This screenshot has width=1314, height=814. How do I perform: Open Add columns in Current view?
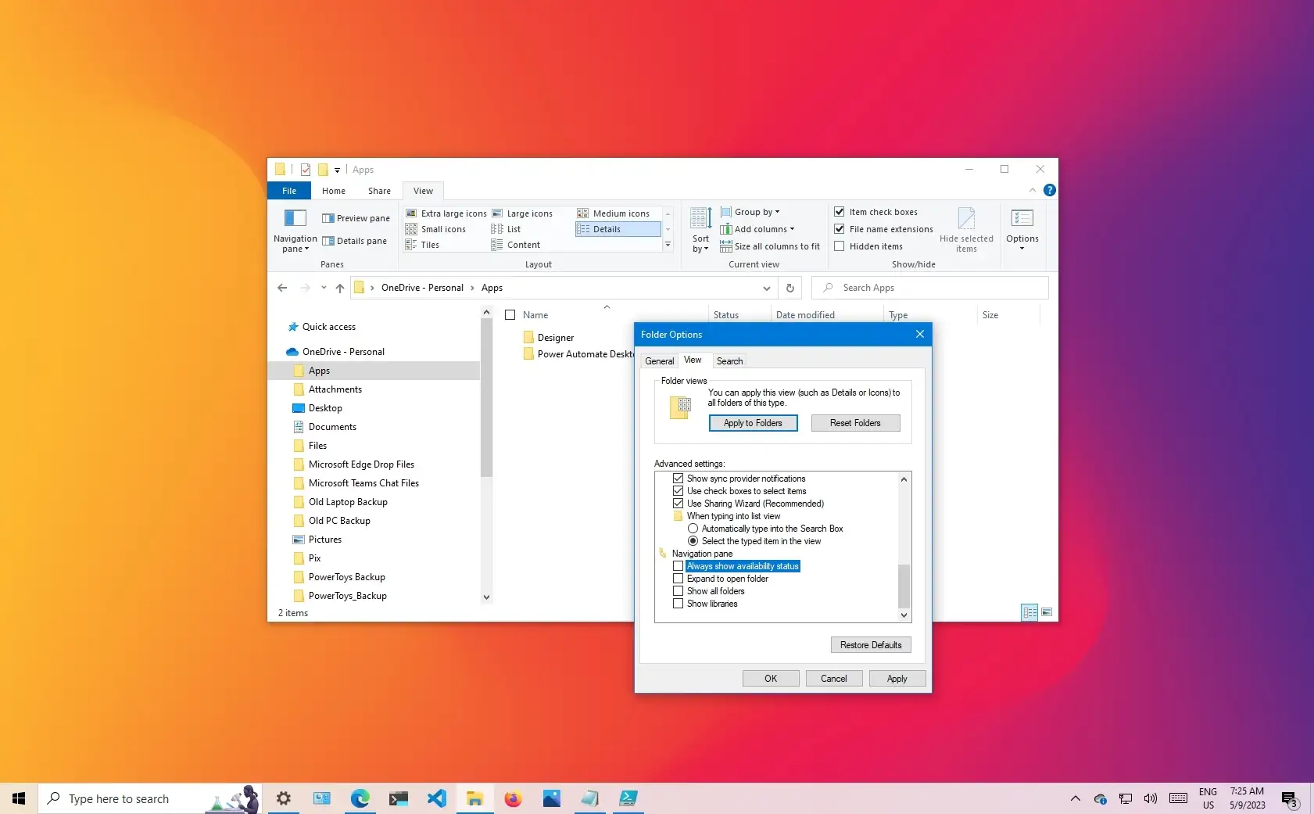[x=757, y=228]
